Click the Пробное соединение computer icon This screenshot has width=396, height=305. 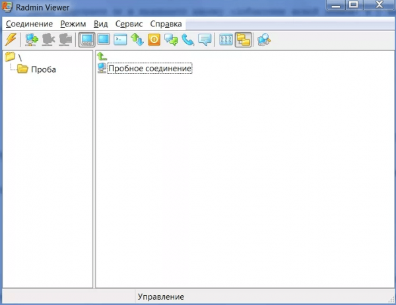(x=102, y=68)
